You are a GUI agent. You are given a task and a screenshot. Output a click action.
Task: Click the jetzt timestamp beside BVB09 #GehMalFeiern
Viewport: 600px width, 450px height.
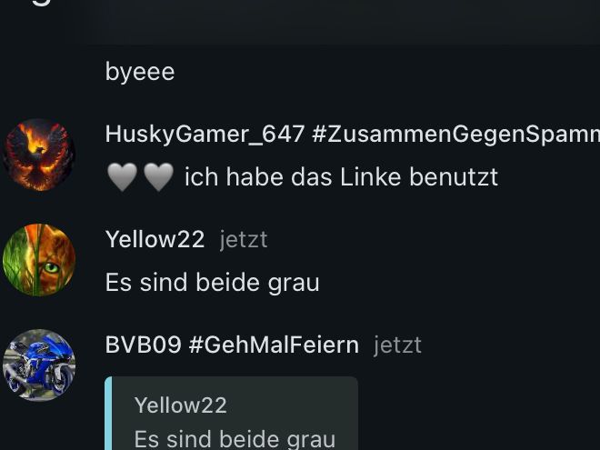397,345
